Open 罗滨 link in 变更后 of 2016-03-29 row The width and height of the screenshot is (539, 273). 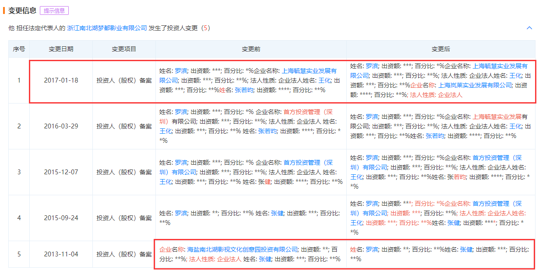[x=372, y=117]
